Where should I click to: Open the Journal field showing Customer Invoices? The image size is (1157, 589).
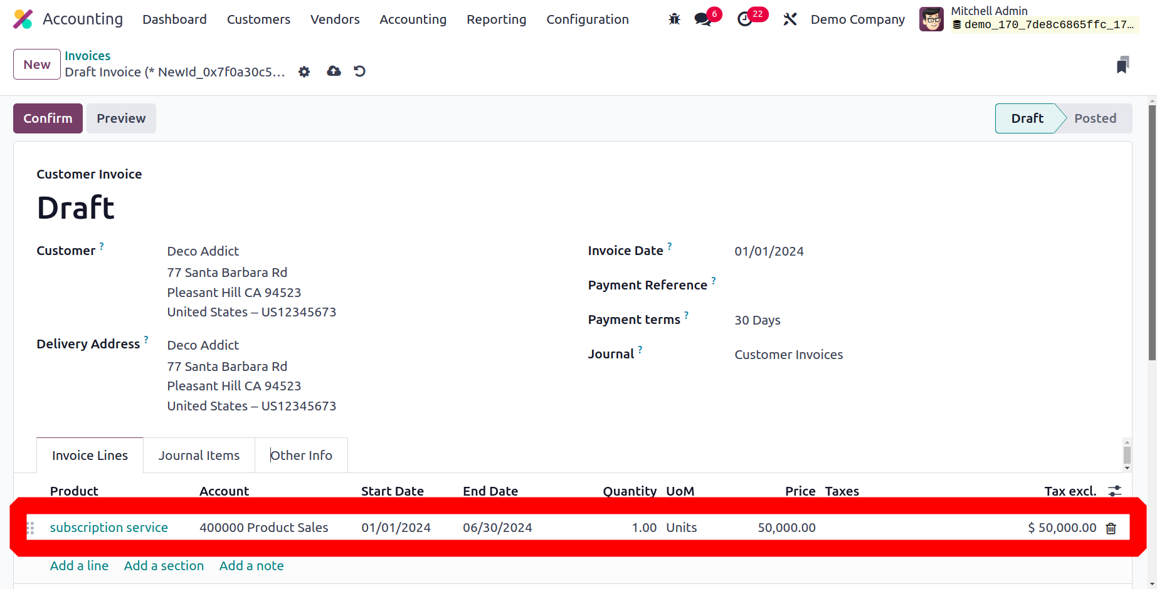click(x=789, y=355)
